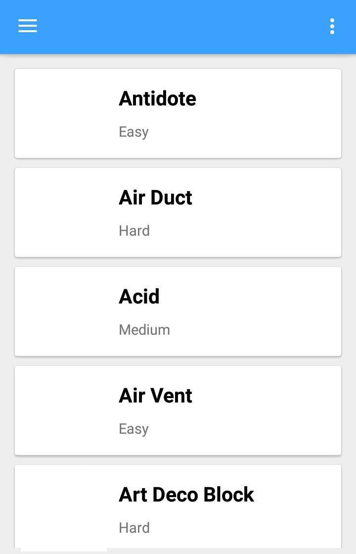Screen dimensions: 356x554
Task: Tap the Medium label under Acid
Action: 144,330
